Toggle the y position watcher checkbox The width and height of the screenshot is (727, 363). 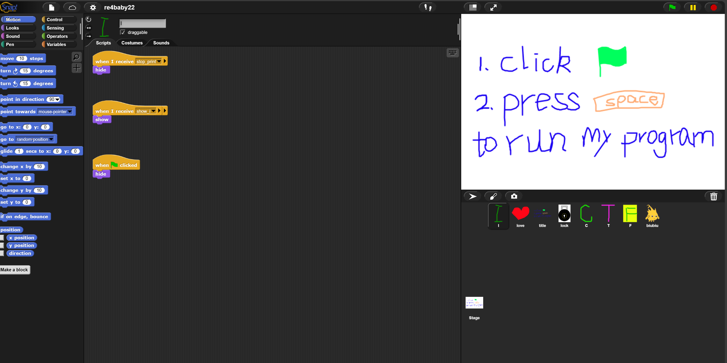(2, 245)
